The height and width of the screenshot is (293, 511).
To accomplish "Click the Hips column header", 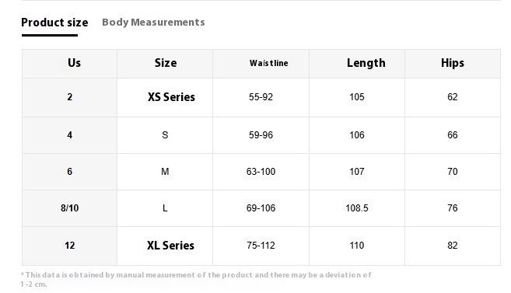I will coord(453,63).
